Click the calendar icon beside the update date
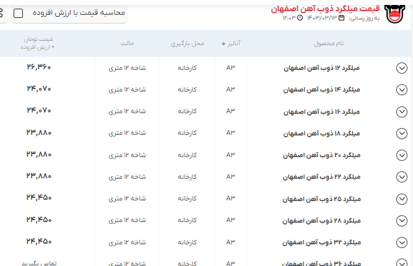The image size is (413, 266). (x=341, y=18)
